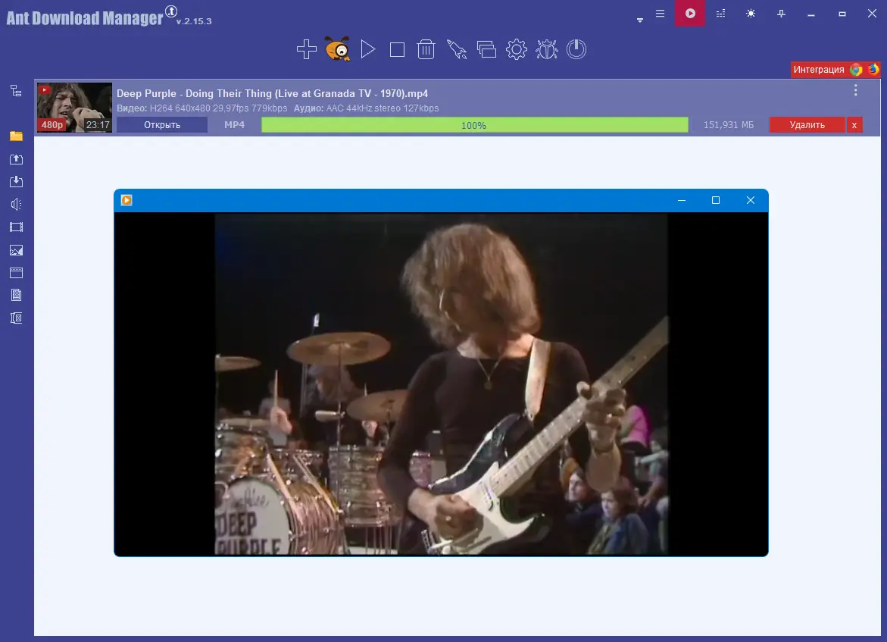Viewport: 887px width, 642px height.
Task: Click the Deep Purple mp4 file name
Action: tap(272, 93)
